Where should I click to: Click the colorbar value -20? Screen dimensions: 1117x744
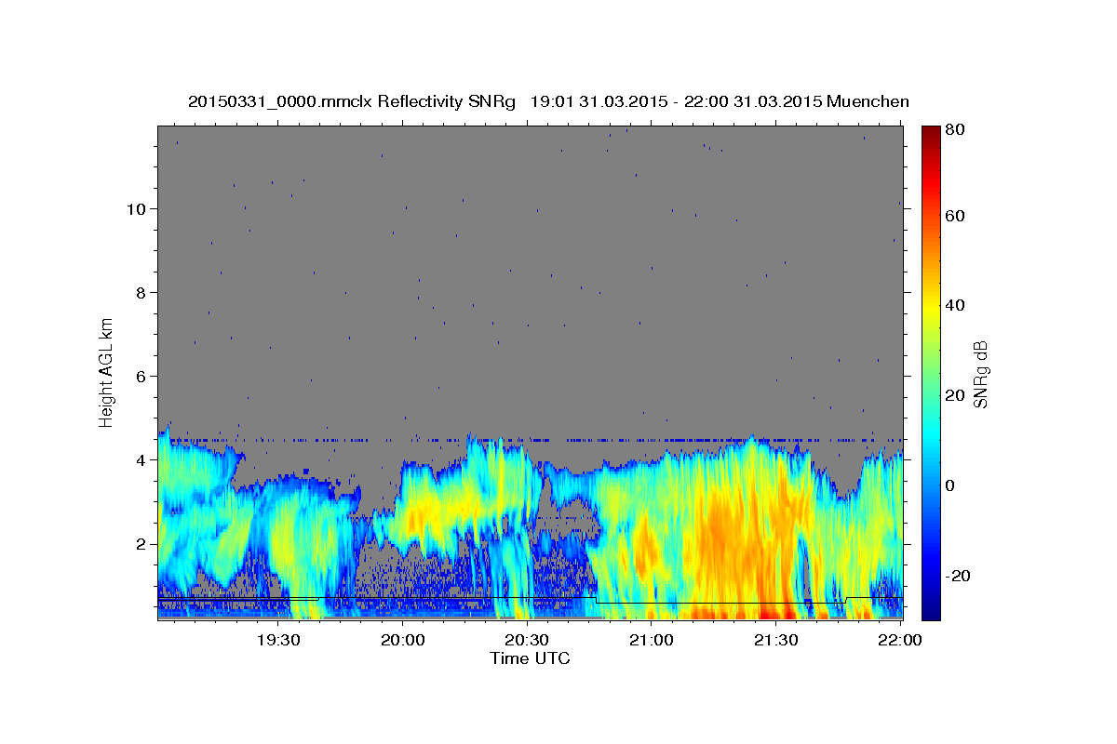tap(957, 577)
